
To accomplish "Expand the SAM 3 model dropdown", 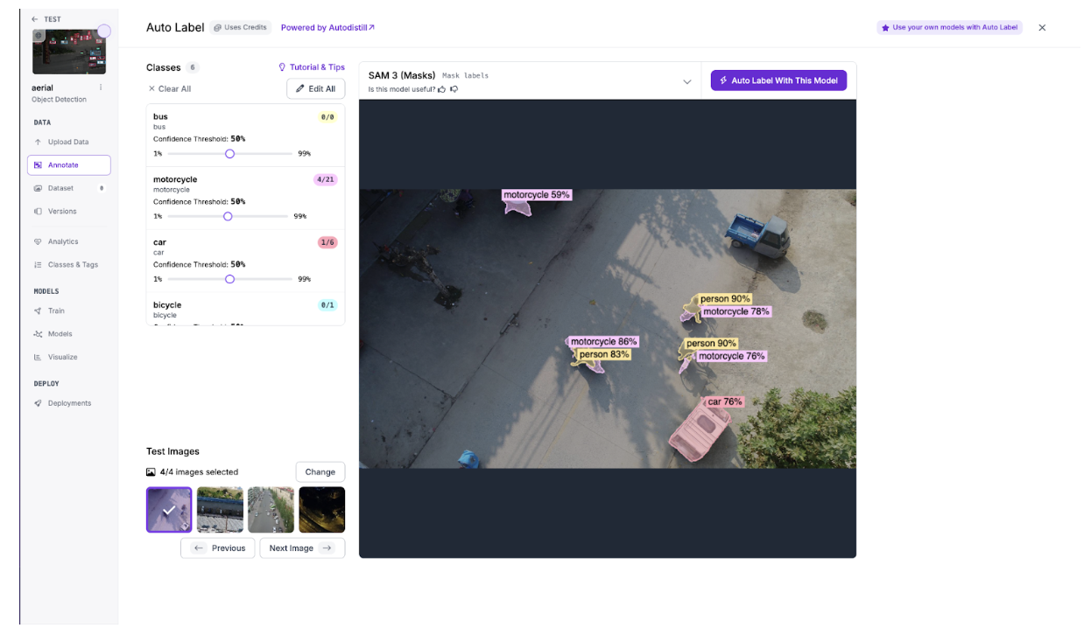I will pyautogui.click(x=686, y=81).
